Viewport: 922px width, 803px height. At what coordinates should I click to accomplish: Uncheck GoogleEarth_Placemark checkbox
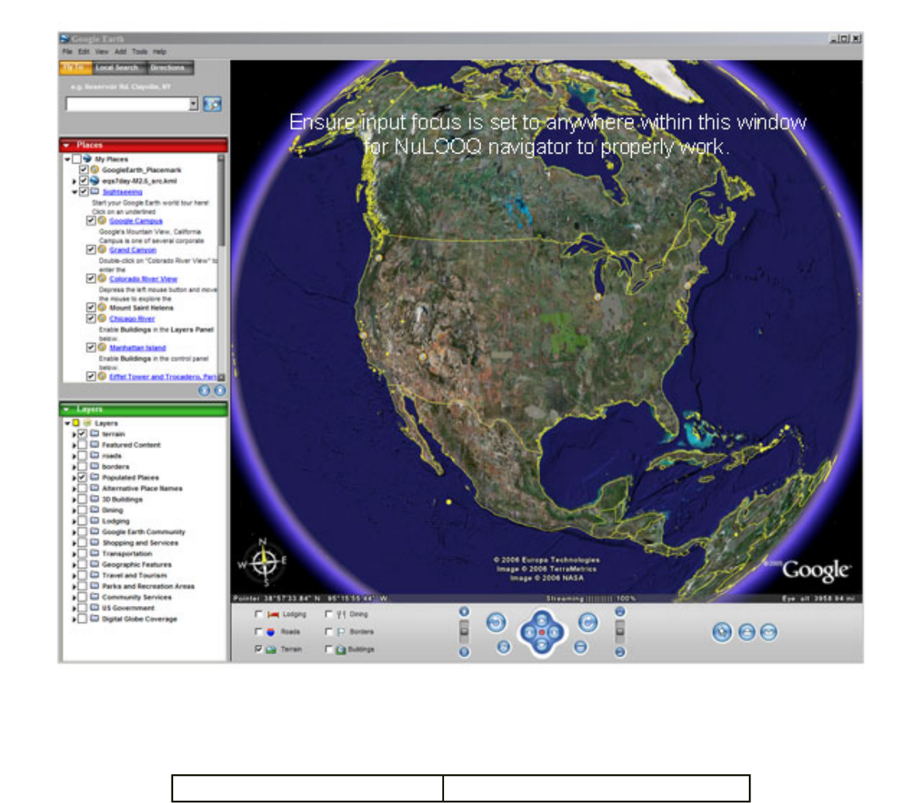coord(84,170)
